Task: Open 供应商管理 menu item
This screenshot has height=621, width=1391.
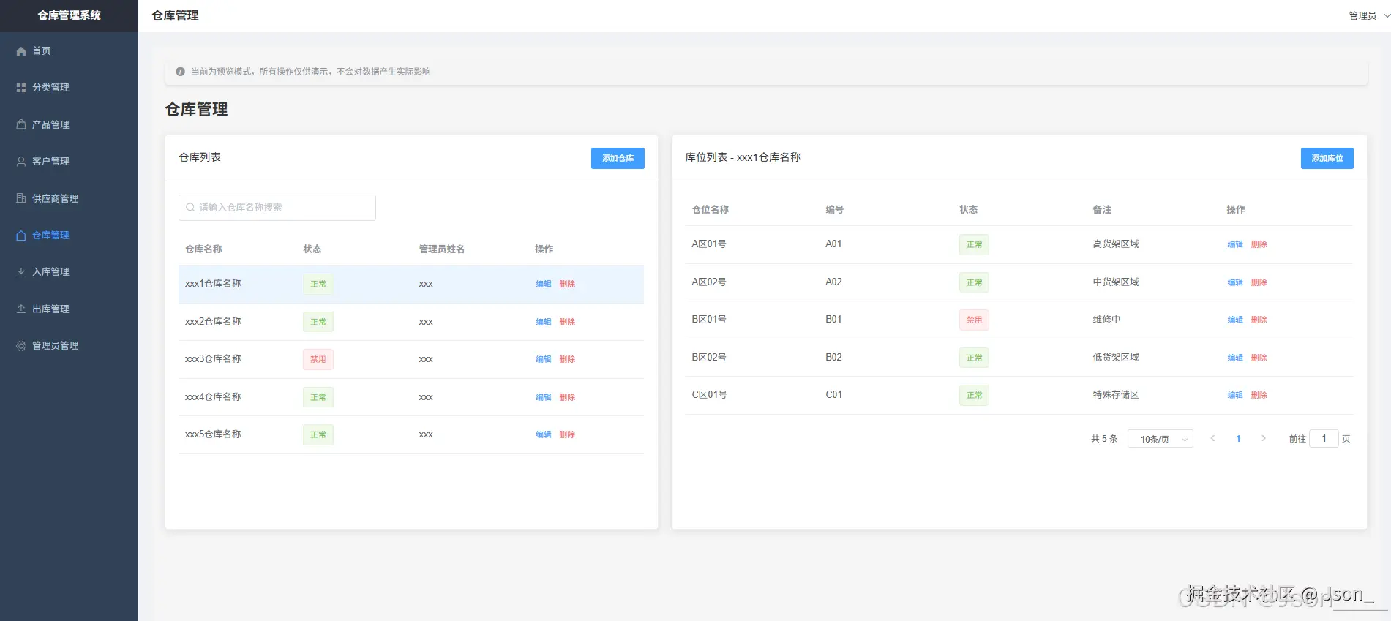Action: (69, 198)
